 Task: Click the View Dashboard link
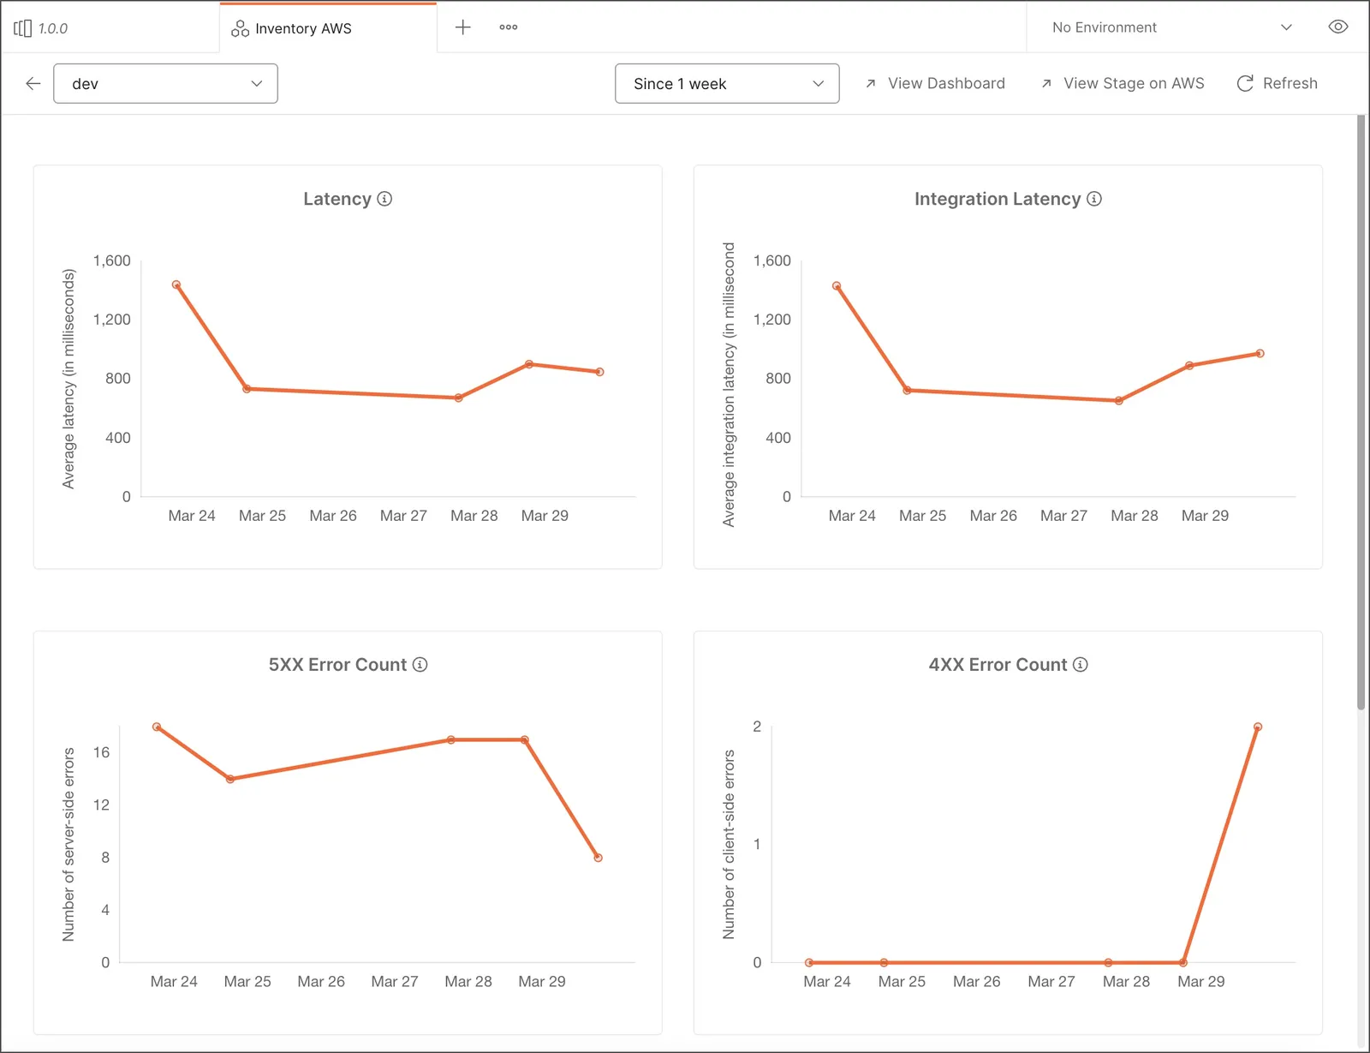[x=946, y=83]
